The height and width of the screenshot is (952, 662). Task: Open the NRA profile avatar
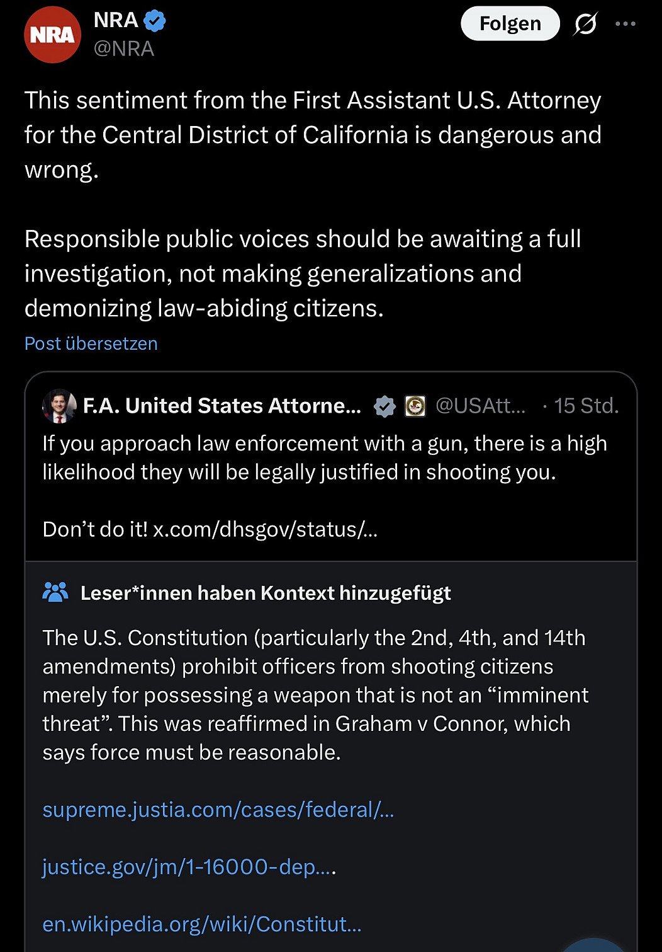52,35
